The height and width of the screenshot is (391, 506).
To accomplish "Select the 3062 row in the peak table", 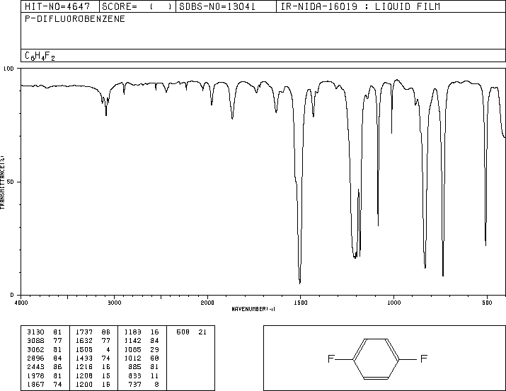I will click(x=44, y=349).
